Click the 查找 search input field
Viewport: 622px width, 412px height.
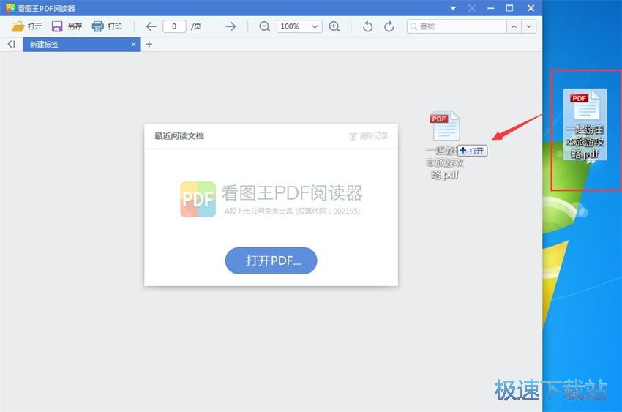457,26
